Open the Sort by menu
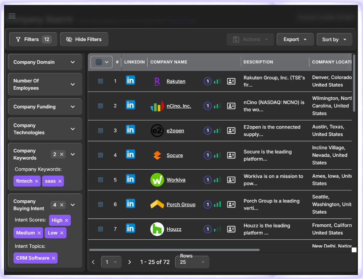Screen dimensions: 363x279 click(334, 39)
